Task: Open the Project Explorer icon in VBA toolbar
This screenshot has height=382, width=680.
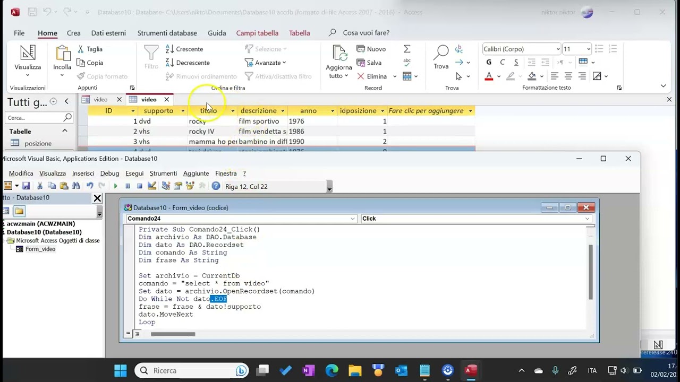Action: point(166,186)
